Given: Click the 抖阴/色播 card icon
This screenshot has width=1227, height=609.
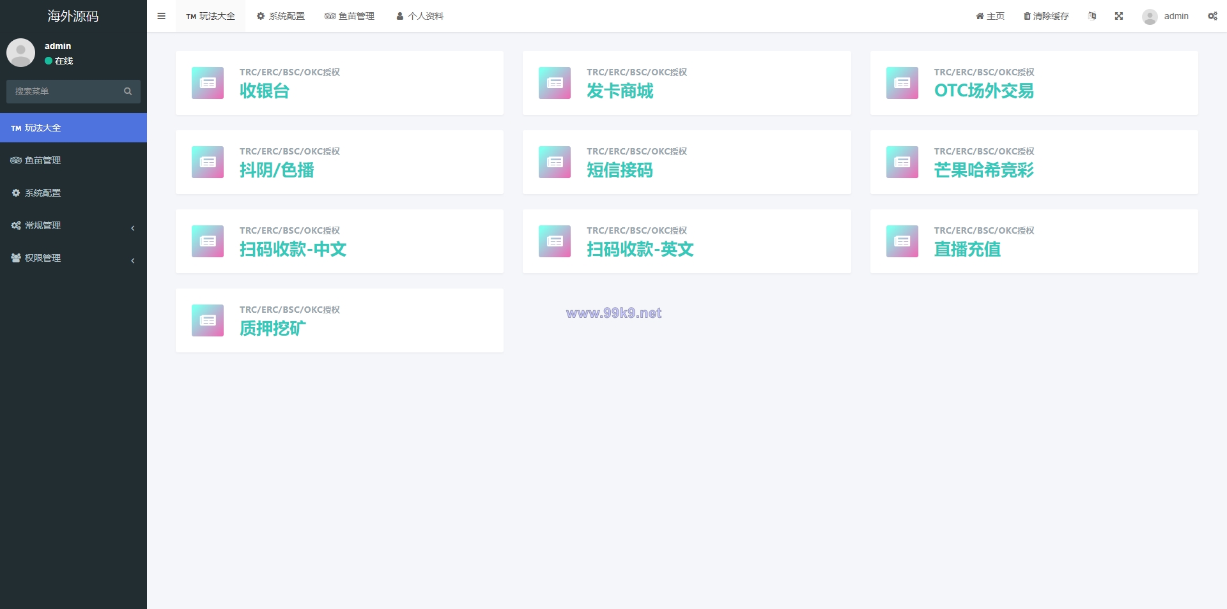Looking at the screenshot, I should point(208,162).
